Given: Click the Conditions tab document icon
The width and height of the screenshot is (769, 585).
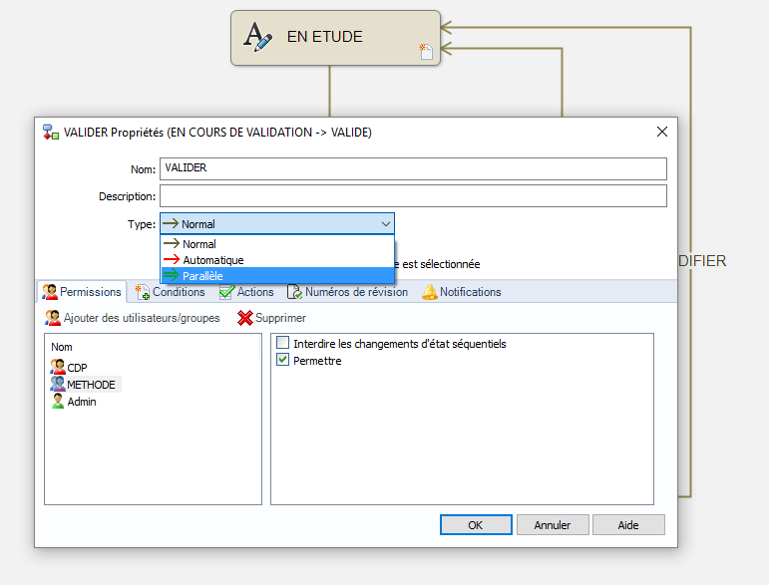Looking at the screenshot, I should [143, 292].
